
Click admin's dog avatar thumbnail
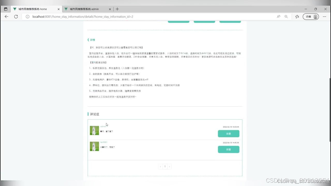coord(94,130)
